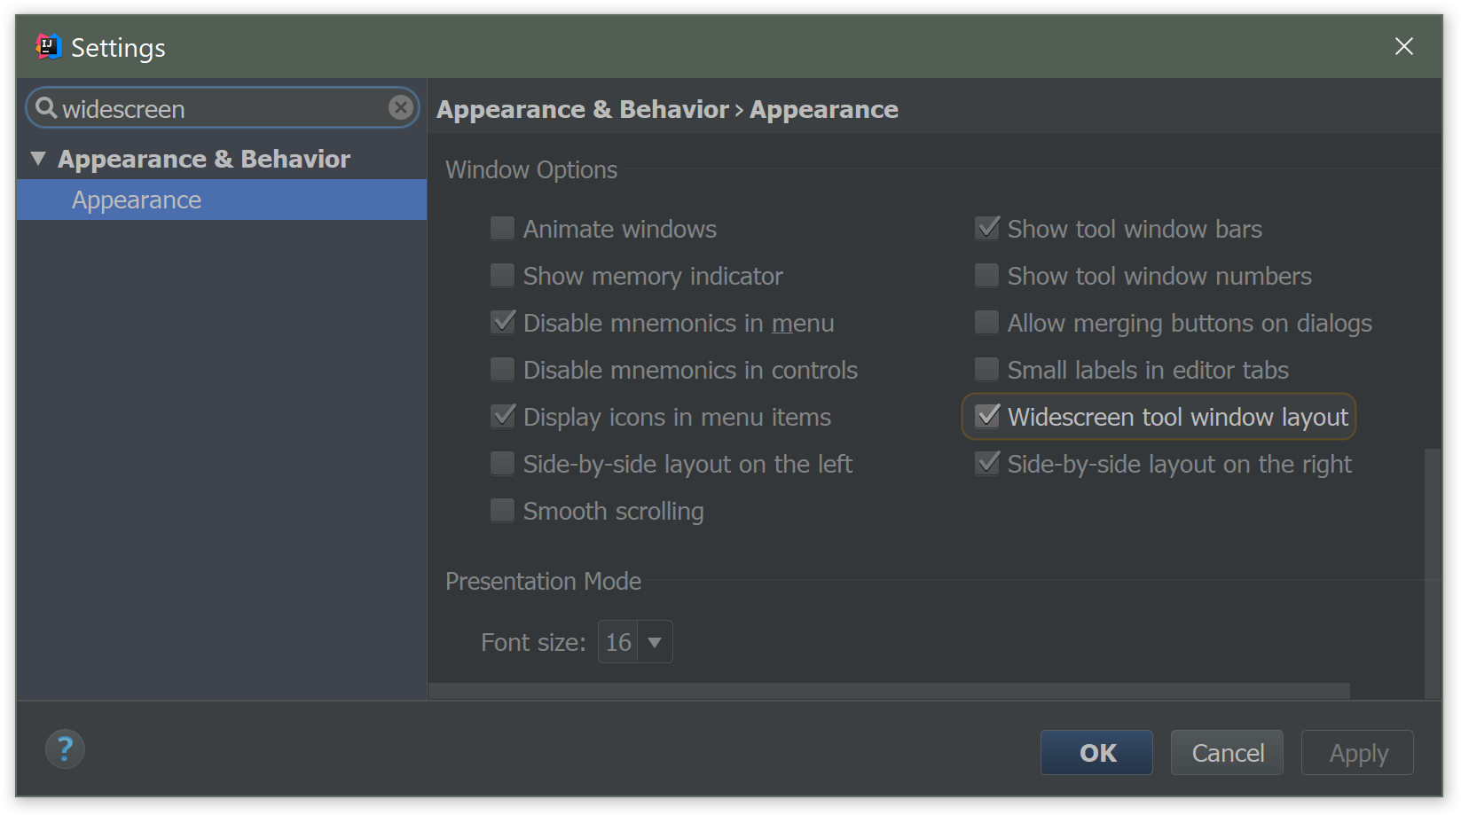Collapse Appearance & Behavior tree node
1461x815 pixels.
click(38, 159)
